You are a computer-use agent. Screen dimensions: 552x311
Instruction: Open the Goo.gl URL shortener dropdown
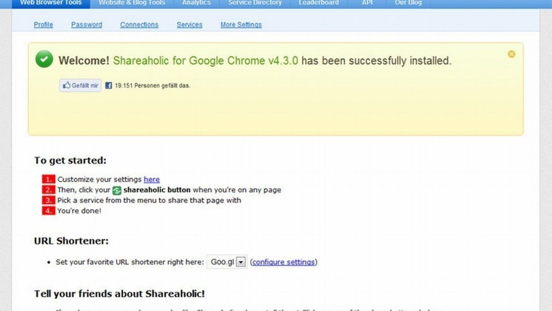click(226, 261)
